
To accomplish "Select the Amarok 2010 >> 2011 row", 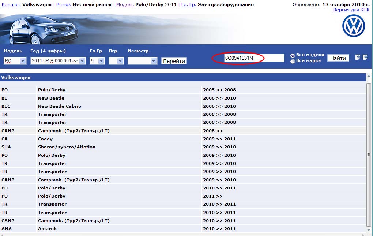I will click(x=110, y=229).
